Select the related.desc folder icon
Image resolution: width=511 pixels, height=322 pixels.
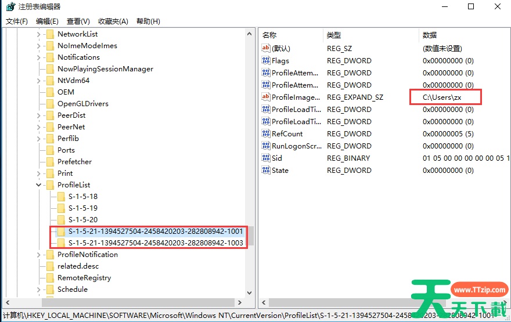50,266
